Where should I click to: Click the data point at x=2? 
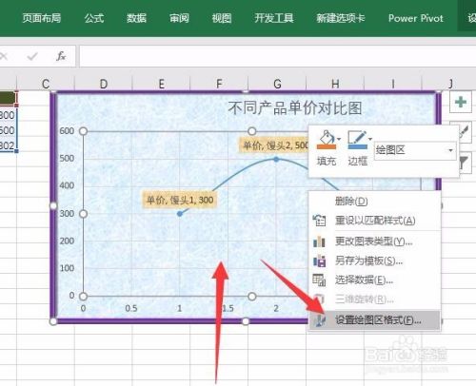click(x=276, y=159)
